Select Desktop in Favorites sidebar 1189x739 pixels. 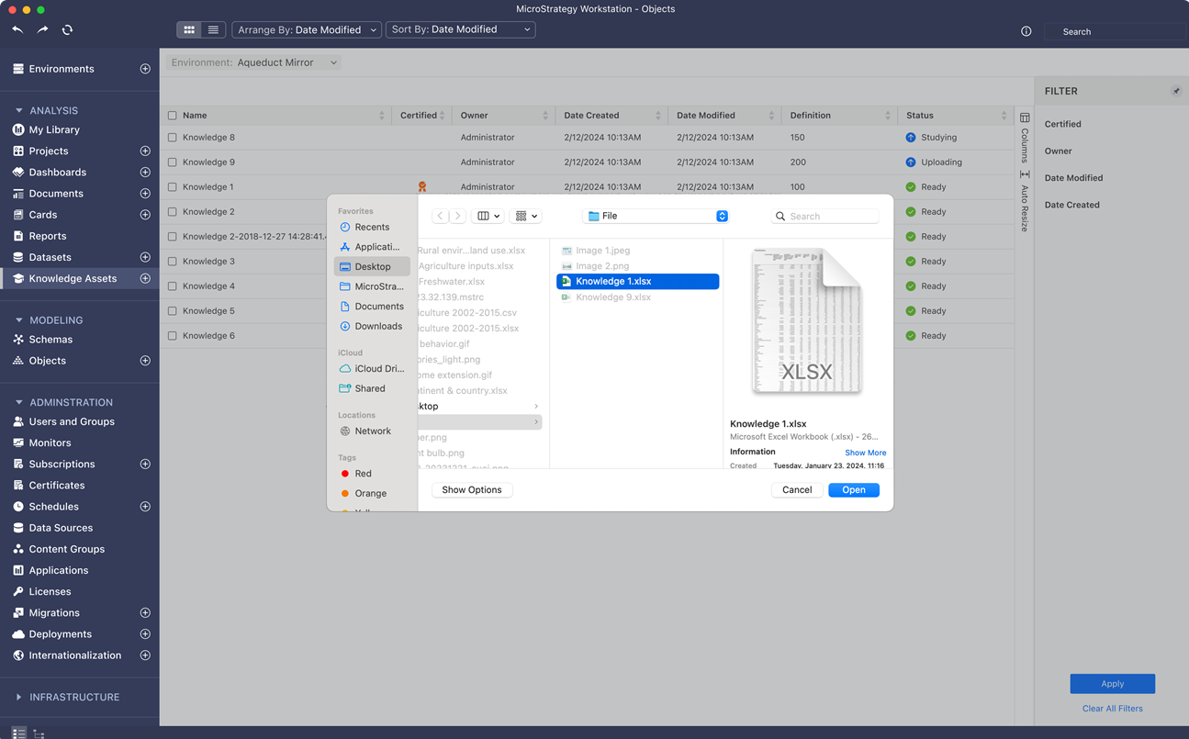pyautogui.click(x=372, y=266)
